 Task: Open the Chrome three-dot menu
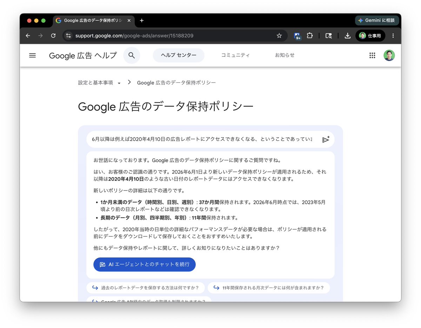[393, 35]
